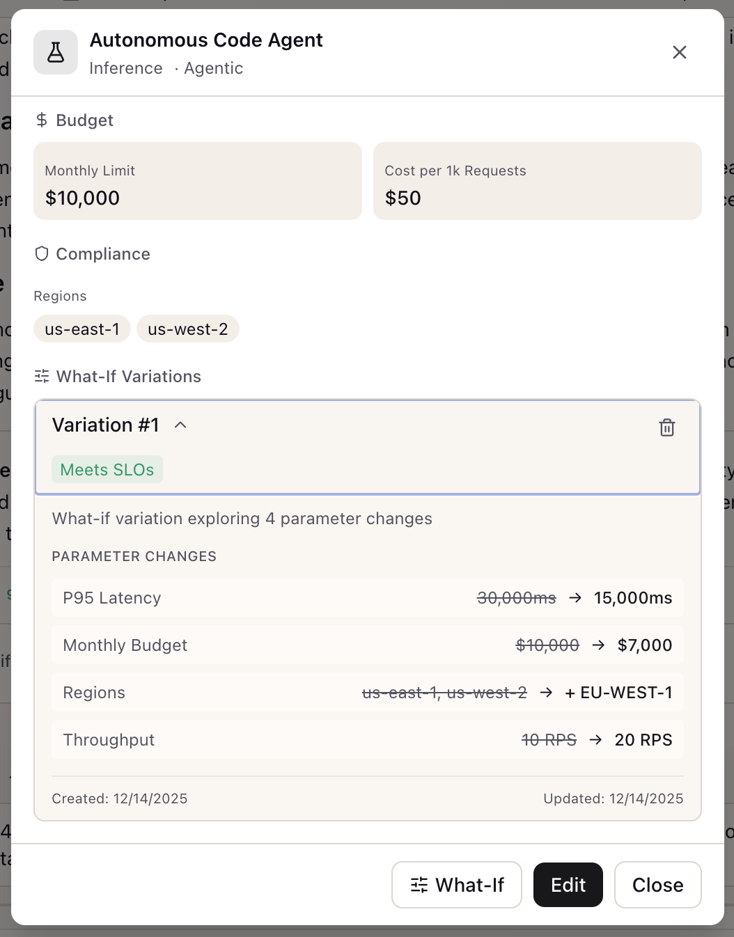Click the Edit button
Screen dimensions: 734x937
point(568,885)
